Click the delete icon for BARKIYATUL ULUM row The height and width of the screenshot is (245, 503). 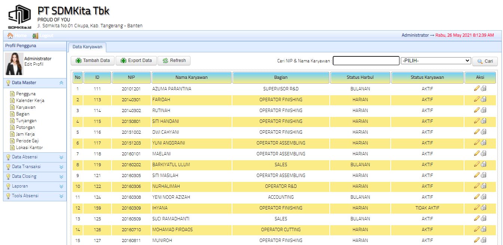tap(484, 164)
